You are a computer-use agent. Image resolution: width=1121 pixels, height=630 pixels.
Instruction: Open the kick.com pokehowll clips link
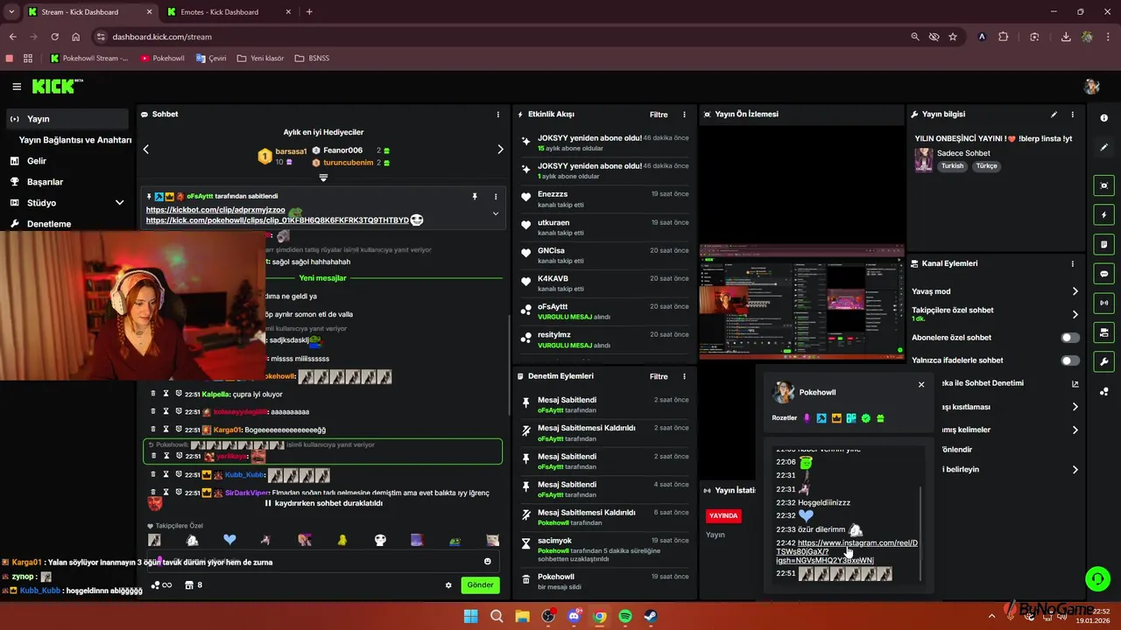[x=278, y=220]
